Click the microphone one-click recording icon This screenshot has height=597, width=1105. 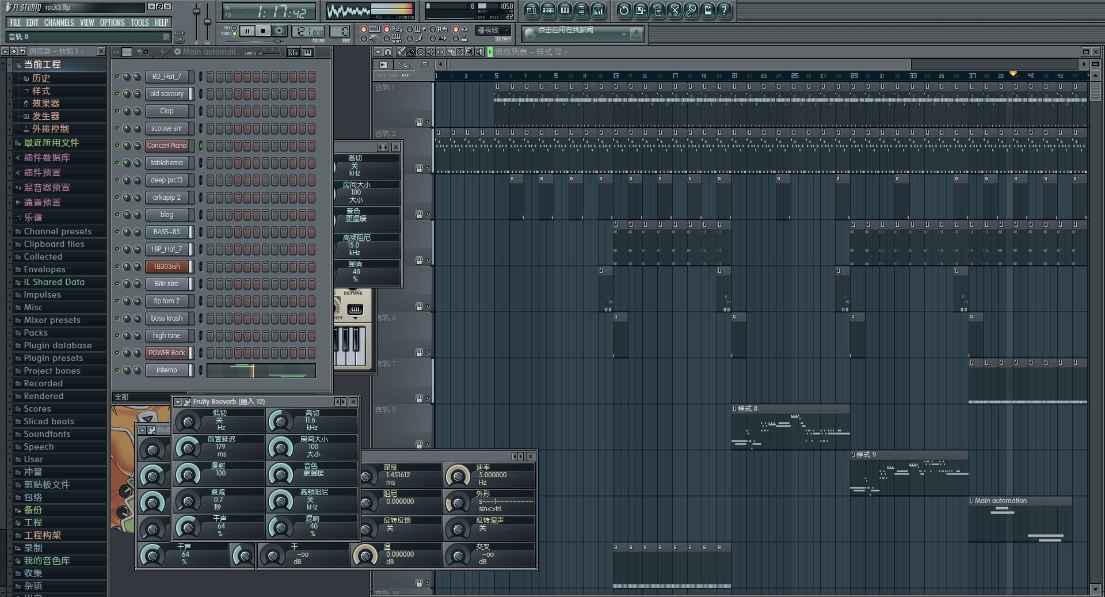pos(691,10)
